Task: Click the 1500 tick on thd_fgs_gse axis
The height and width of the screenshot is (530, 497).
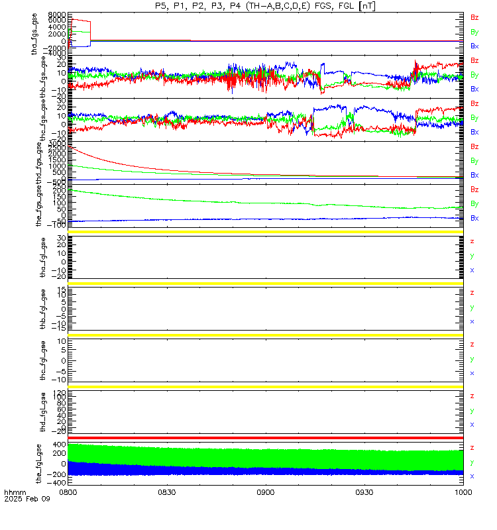Action: [57, 160]
